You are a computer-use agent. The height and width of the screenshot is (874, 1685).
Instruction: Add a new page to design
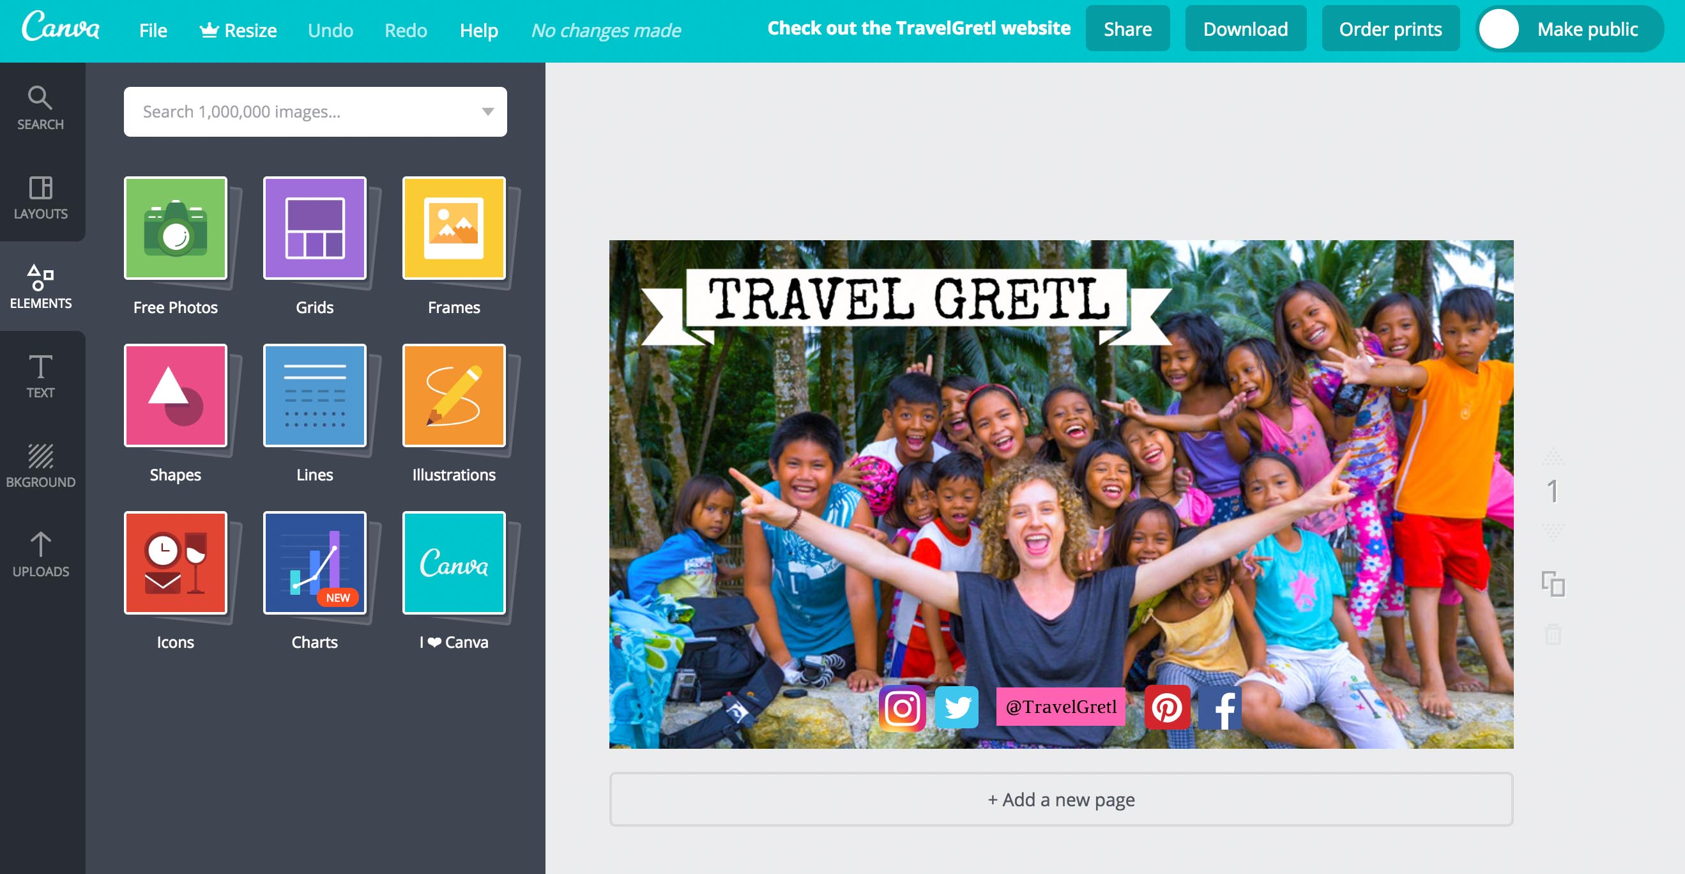click(1061, 799)
